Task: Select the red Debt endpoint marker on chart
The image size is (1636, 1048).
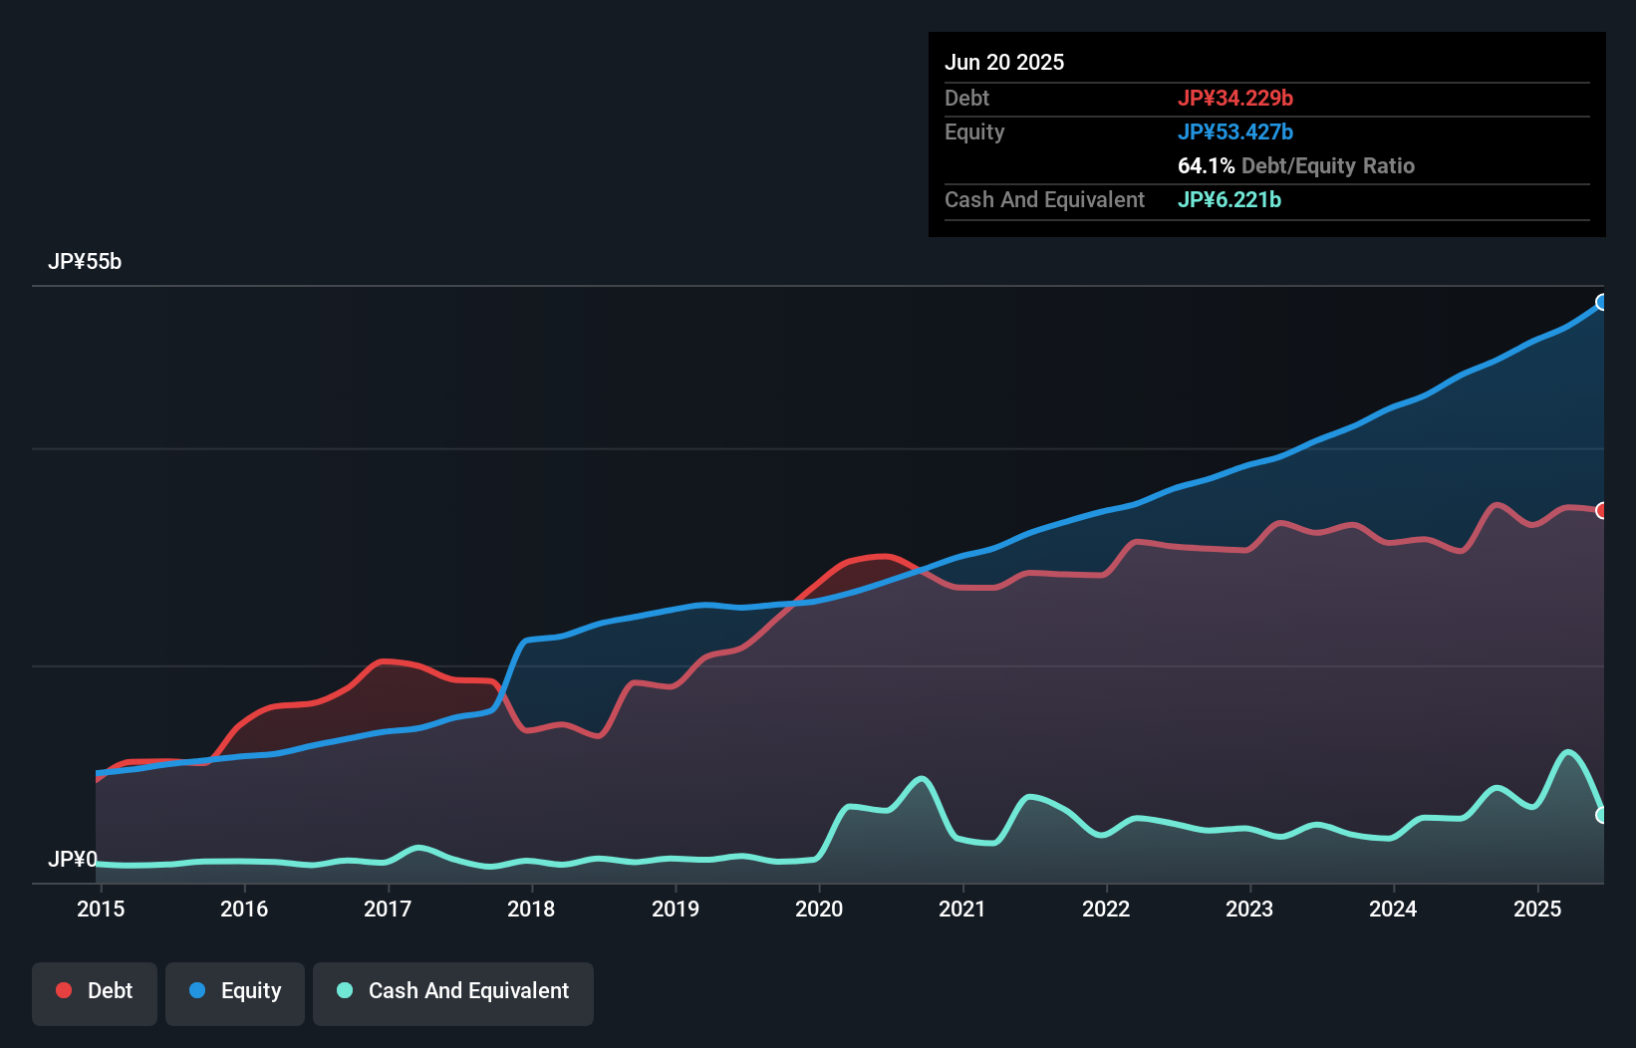Action: 1602,510
